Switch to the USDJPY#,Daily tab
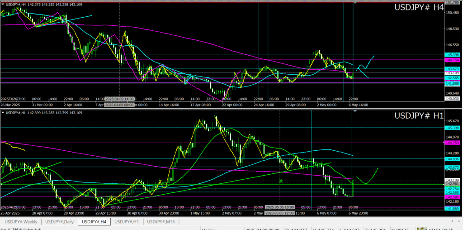 tap(59, 221)
